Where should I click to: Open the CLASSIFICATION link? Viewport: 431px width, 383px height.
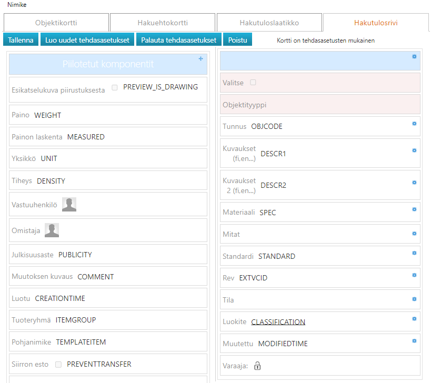coord(278,322)
